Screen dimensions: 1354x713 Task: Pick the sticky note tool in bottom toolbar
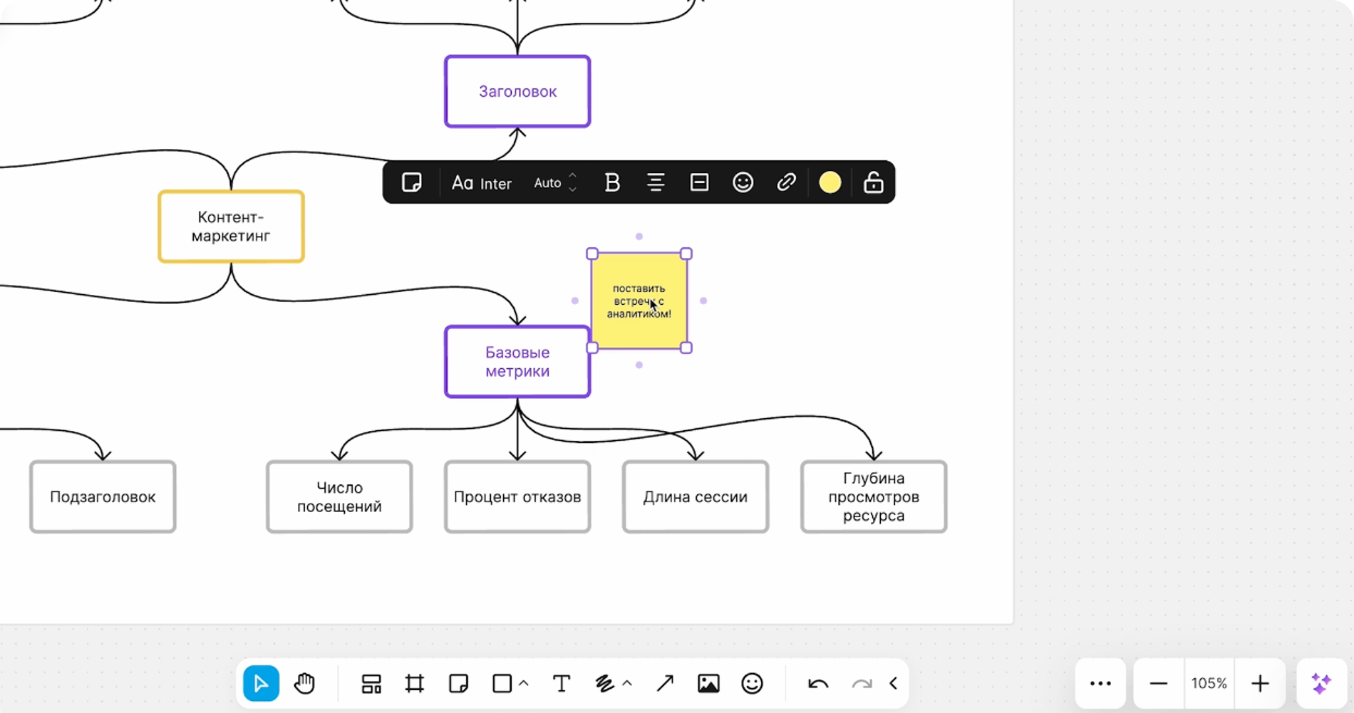[458, 684]
